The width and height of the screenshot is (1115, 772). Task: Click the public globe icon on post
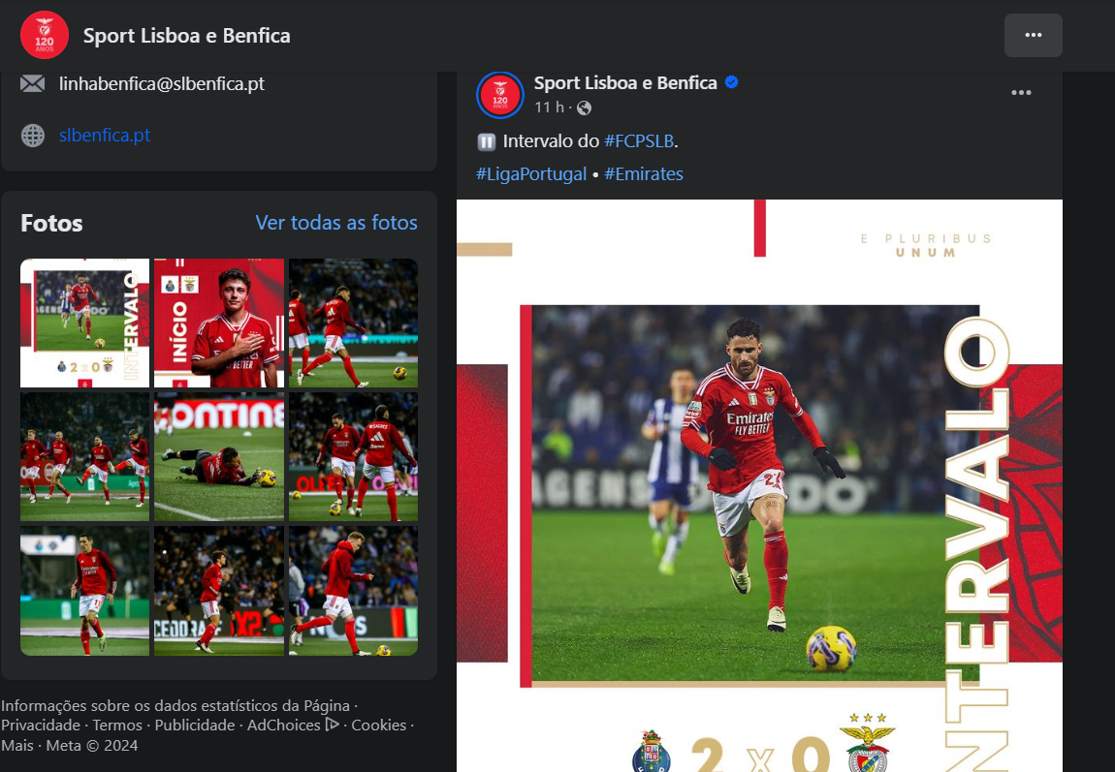pos(584,108)
